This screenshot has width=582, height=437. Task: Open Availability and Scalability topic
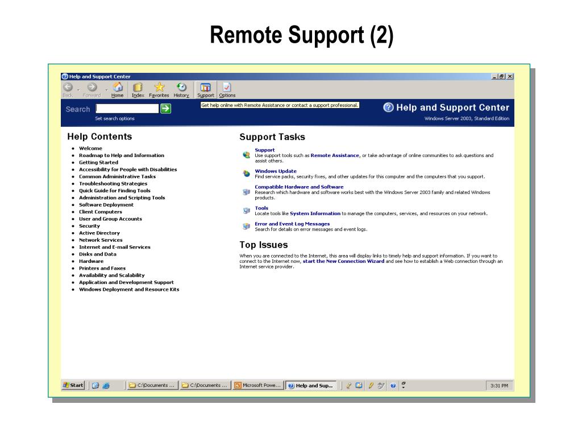point(112,275)
